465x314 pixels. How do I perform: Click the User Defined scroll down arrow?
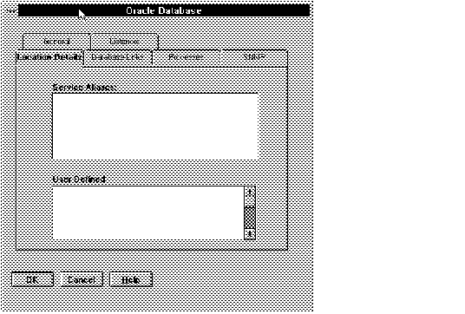pyautogui.click(x=250, y=234)
